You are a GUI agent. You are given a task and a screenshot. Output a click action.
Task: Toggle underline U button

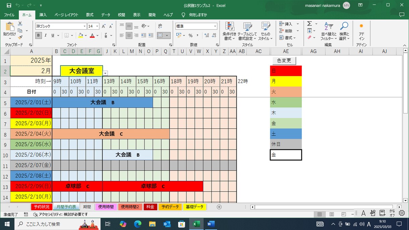point(53,35)
